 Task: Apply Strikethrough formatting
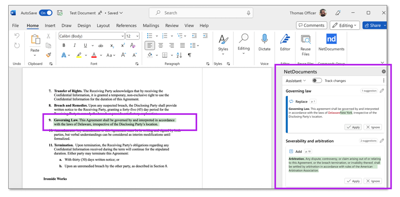100,45
